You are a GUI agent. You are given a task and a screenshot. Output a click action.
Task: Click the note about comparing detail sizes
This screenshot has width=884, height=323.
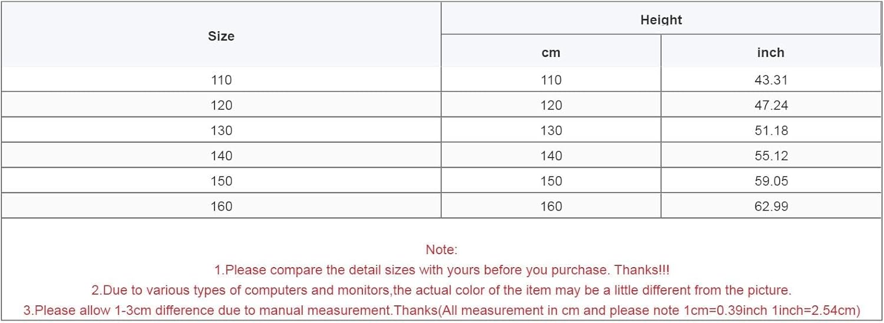coord(441,270)
